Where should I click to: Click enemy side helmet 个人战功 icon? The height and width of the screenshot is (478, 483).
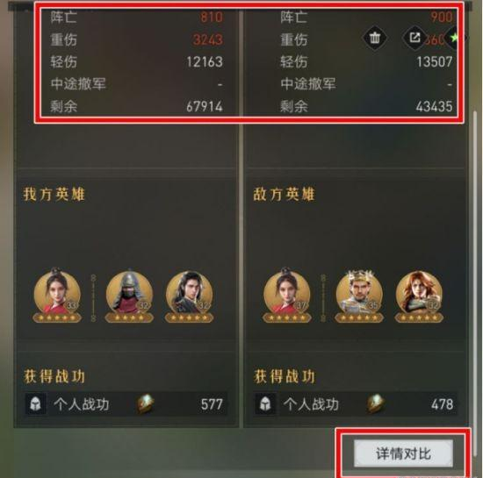(x=265, y=403)
